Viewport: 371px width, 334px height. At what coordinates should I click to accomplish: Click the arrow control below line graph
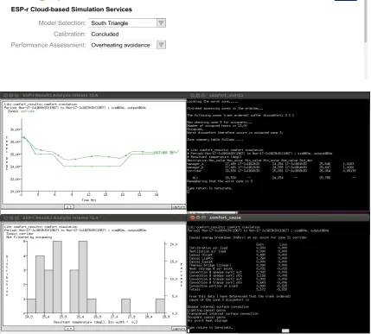[68, 206]
